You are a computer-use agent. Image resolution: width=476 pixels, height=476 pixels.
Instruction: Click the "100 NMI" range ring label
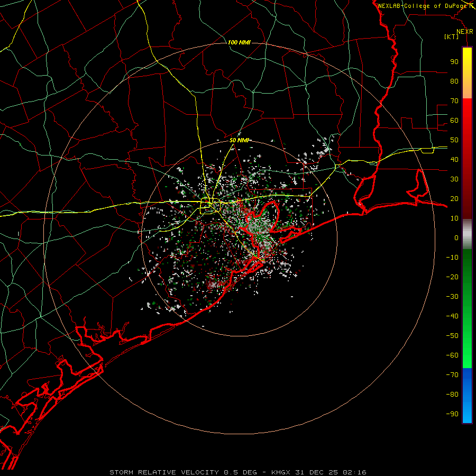239,42
